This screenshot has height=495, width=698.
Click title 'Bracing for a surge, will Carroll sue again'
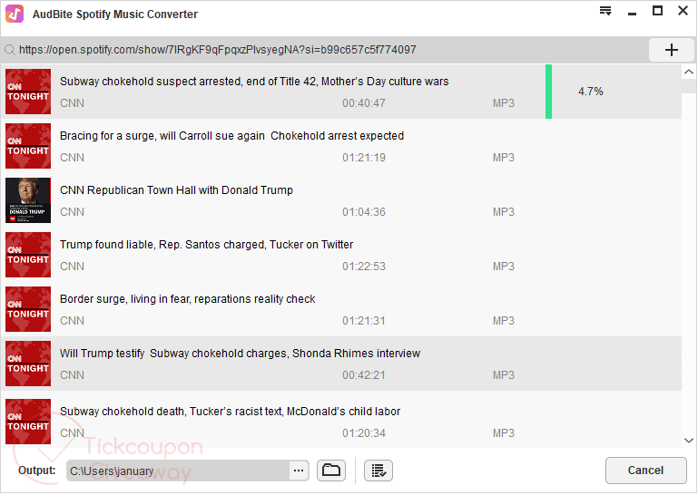(232, 136)
